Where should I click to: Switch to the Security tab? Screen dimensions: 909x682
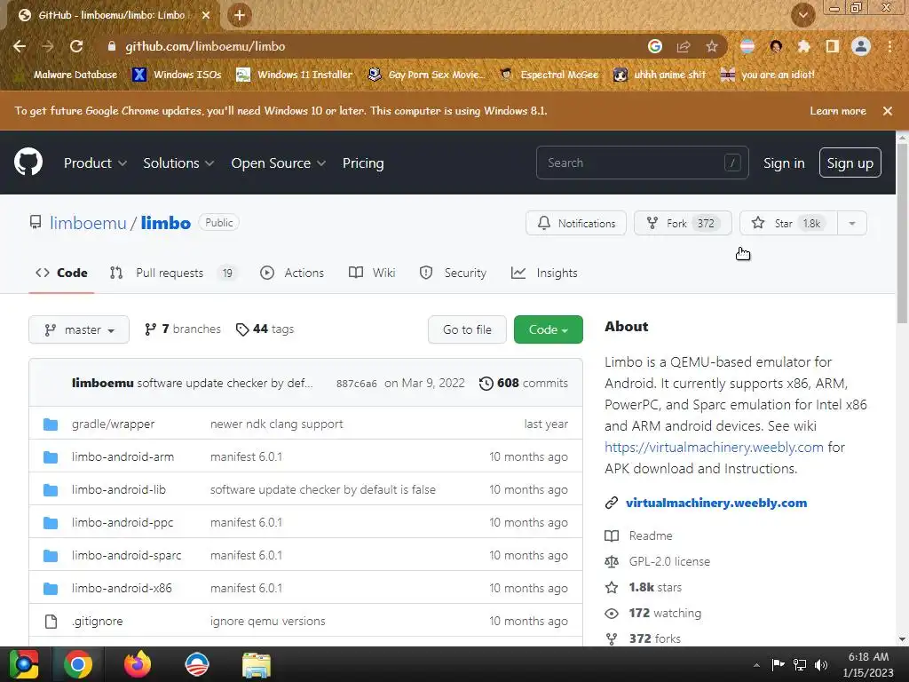coord(453,273)
